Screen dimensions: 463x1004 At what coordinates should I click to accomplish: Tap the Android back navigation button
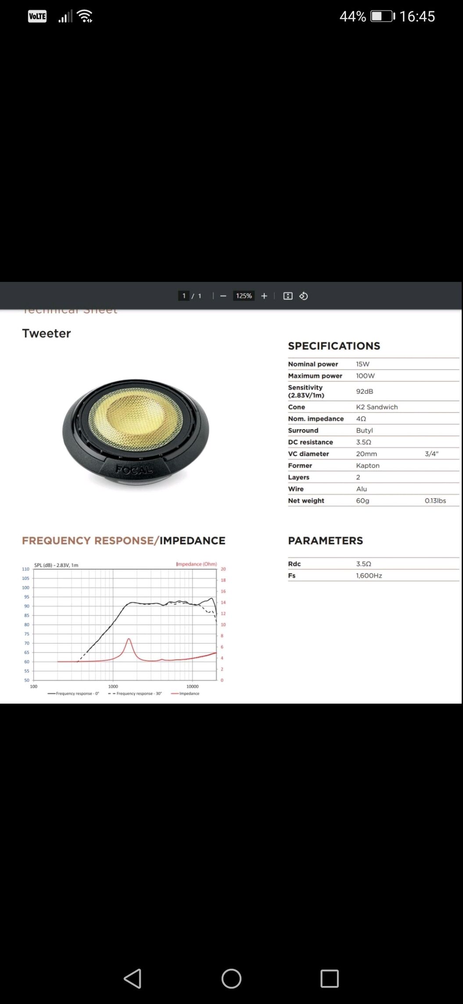(133, 979)
